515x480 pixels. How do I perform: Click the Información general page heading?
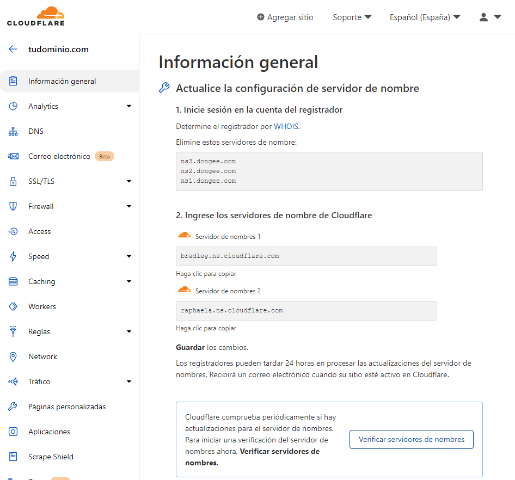pos(238,62)
